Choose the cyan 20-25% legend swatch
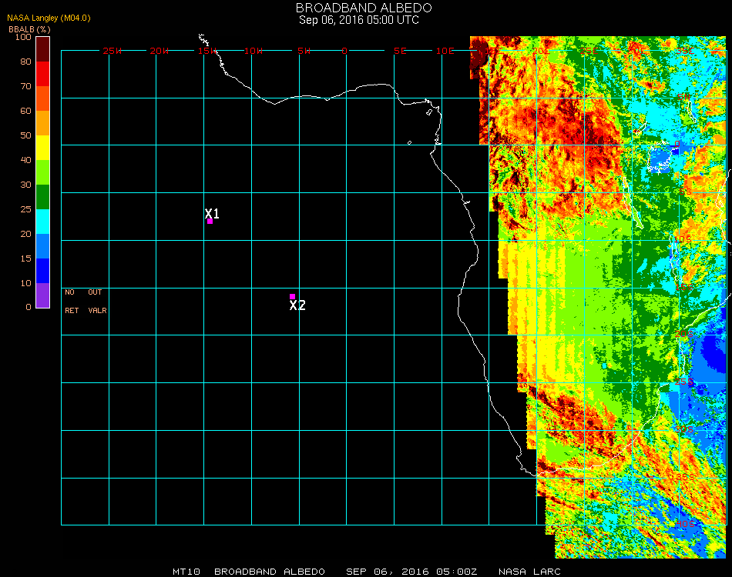 [43, 222]
